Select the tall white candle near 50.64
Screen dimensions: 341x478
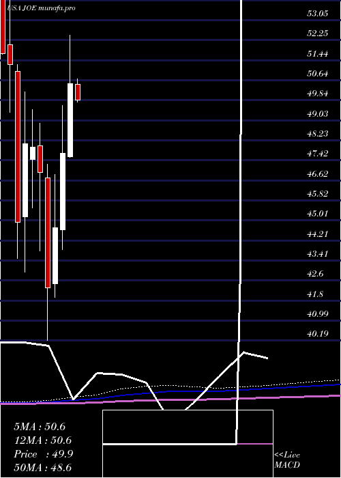(70, 120)
